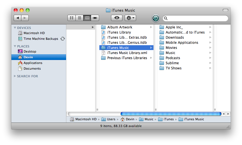Image resolution: width=242 pixels, height=145 pixels.
Task: Jump to Devin in the path bar
Action: (x=128, y=119)
